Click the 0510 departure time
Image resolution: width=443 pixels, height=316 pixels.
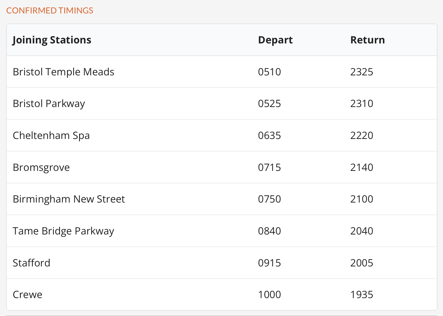269,72
